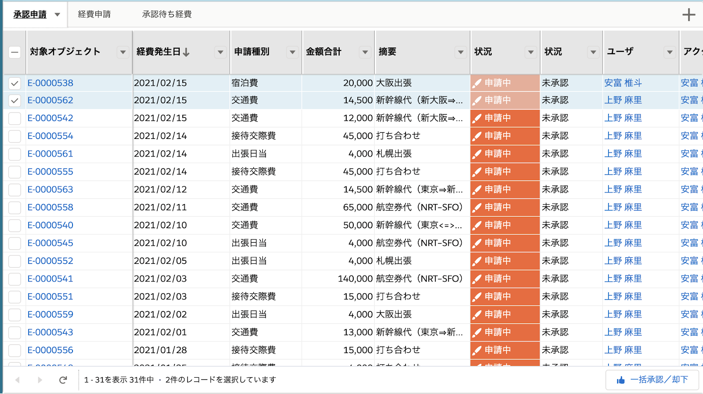Click the thumbs-up icon on the bulk approve button

point(620,380)
